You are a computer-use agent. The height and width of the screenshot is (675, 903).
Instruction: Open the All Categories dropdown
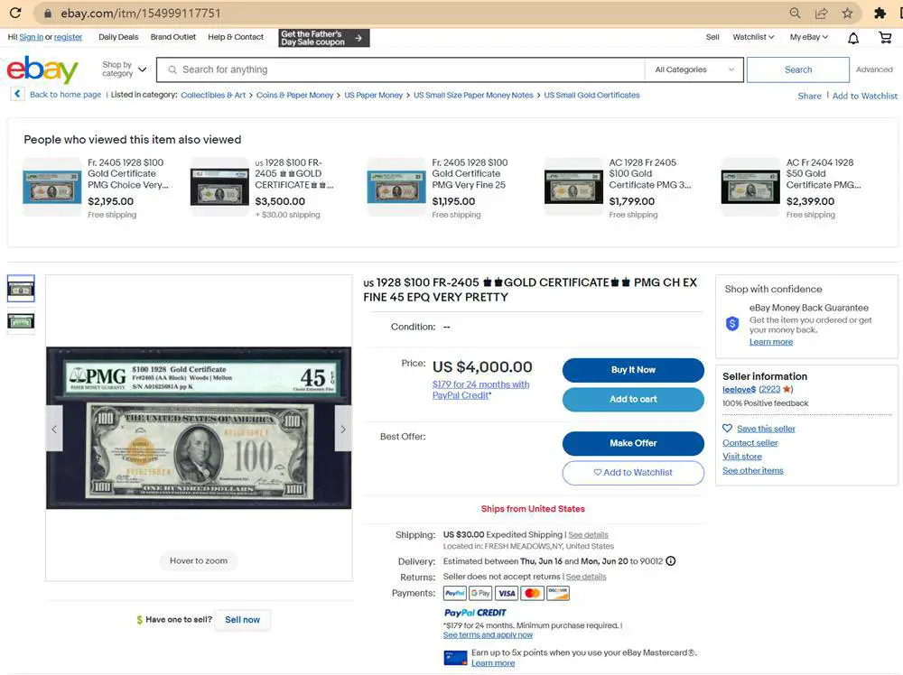click(x=694, y=69)
